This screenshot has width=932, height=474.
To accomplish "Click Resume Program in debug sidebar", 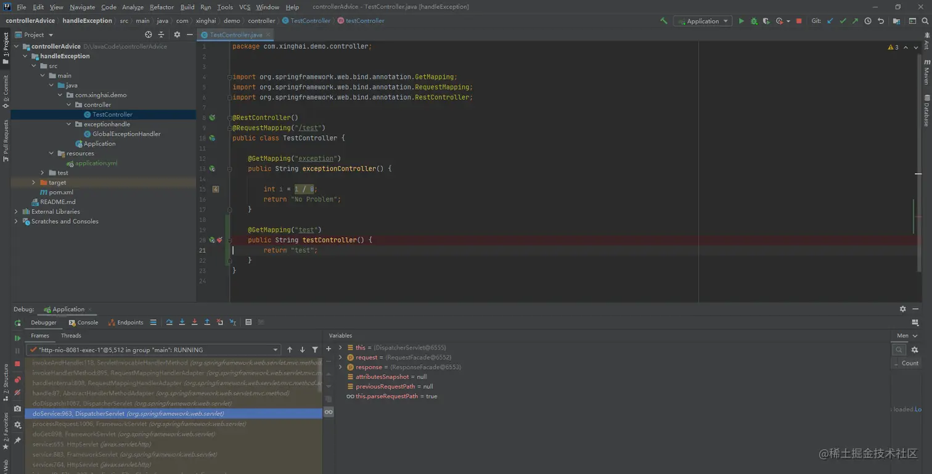I will pos(17,338).
